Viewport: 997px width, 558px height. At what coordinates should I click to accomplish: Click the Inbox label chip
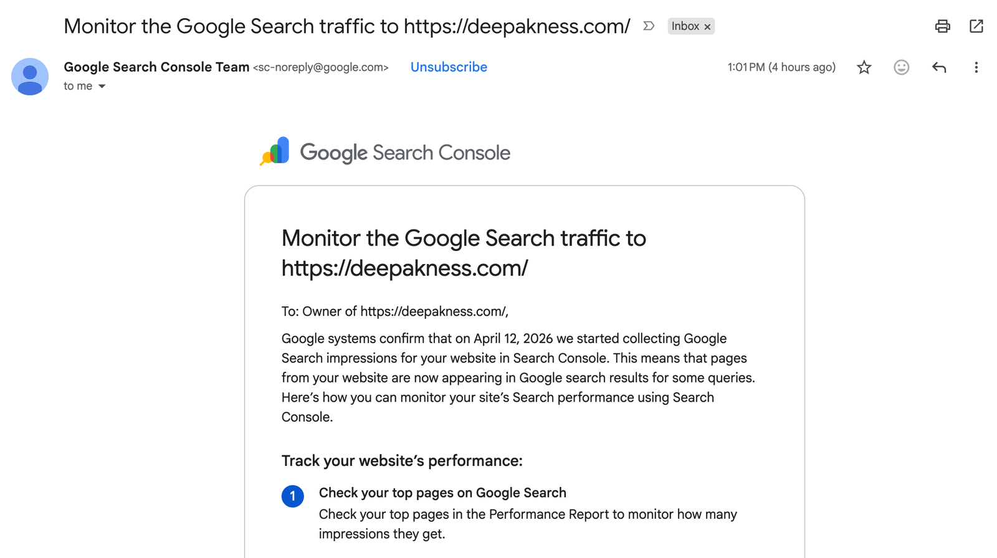(685, 26)
